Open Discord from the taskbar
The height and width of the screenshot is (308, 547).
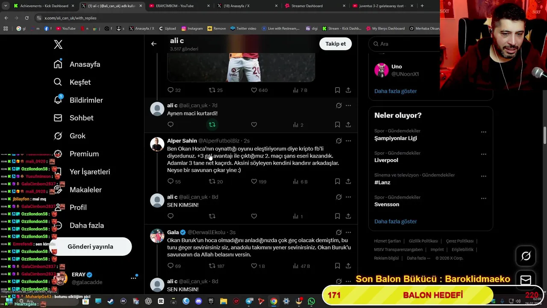[x=198, y=301]
